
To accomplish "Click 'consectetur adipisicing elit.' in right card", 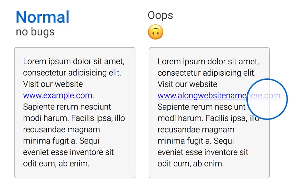I will [207, 73].
